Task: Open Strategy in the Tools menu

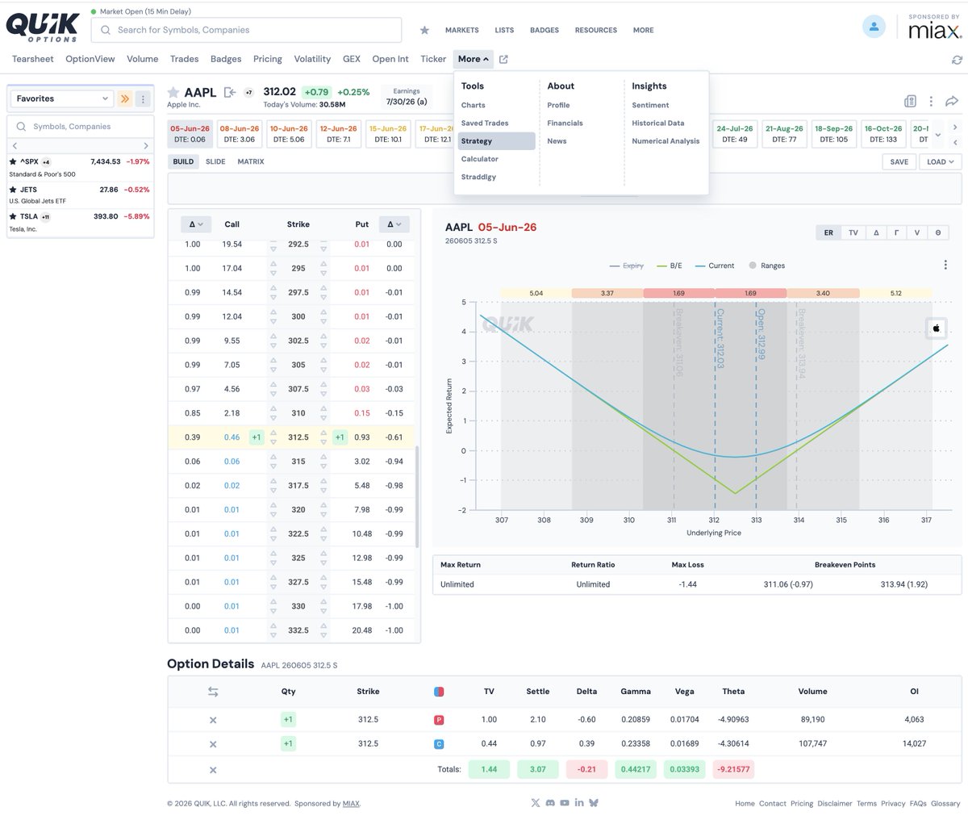Action: tap(496, 141)
